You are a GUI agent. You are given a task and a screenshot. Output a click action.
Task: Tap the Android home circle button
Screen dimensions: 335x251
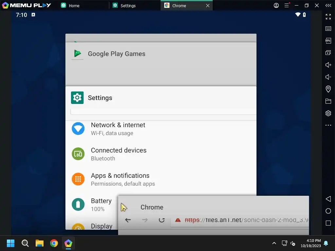click(x=328, y=211)
